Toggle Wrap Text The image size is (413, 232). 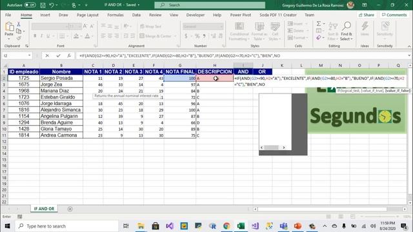click(x=150, y=26)
